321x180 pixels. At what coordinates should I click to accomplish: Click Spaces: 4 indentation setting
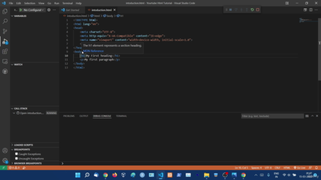coord(256,168)
